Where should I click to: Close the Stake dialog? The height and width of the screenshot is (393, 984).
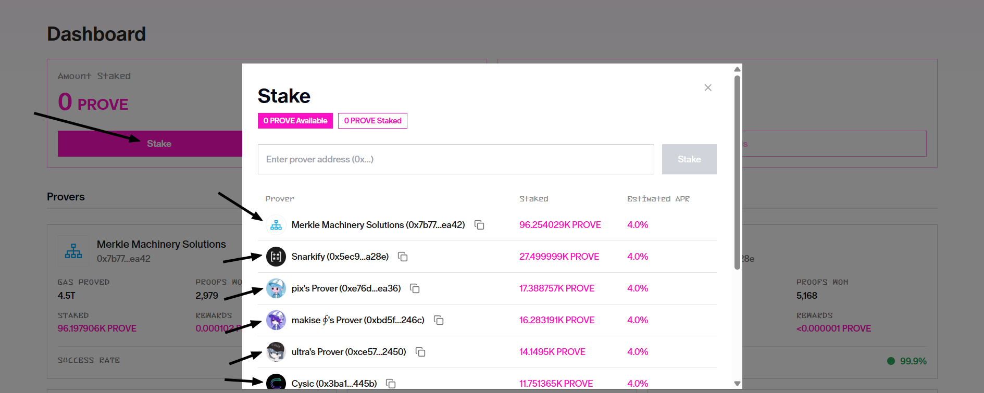(x=708, y=87)
